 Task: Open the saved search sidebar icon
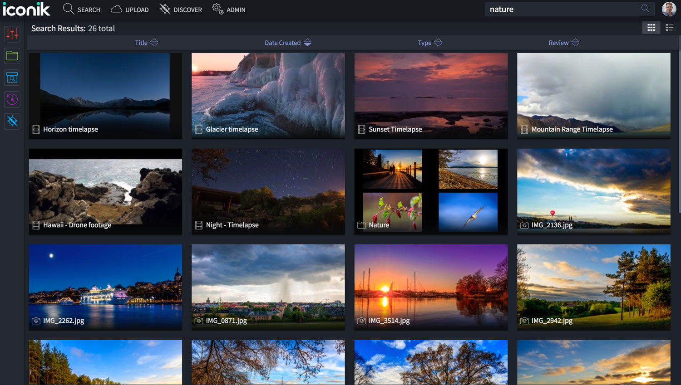tap(12, 78)
